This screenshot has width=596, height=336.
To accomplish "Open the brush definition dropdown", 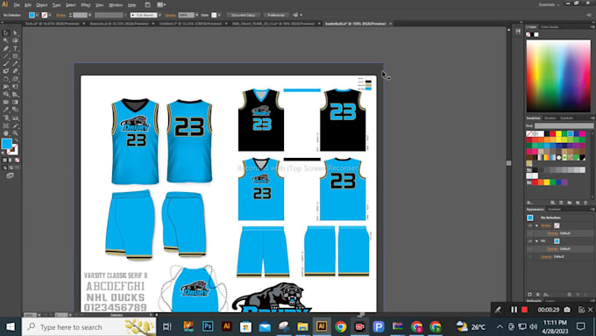I will pos(160,15).
